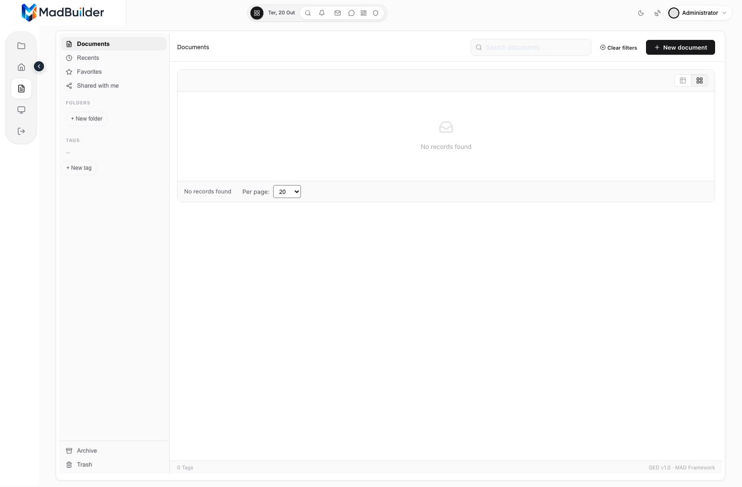Create a new folder
Viewport: 742px width, 487px height.
(87, 119)
